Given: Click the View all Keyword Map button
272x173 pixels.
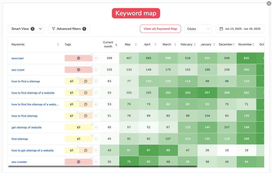Looking at the screenshot, I should [x=160, y=29].
